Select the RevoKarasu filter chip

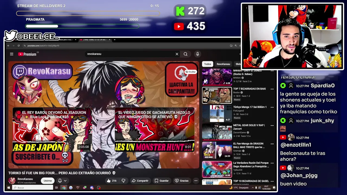click(223, 64)
